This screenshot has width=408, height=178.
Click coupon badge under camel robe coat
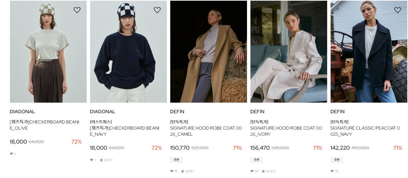click(176, 160)
